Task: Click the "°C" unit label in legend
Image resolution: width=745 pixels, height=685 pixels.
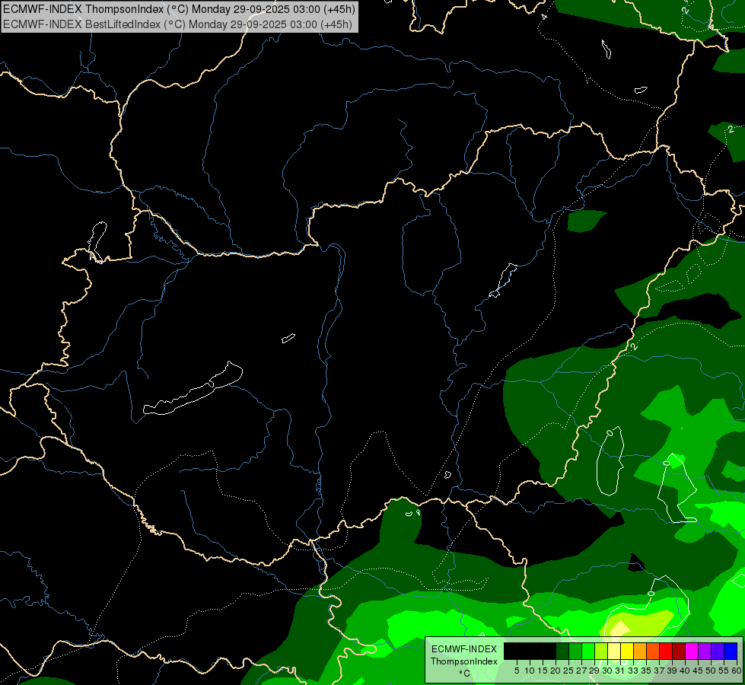Action: pos(465,674)
